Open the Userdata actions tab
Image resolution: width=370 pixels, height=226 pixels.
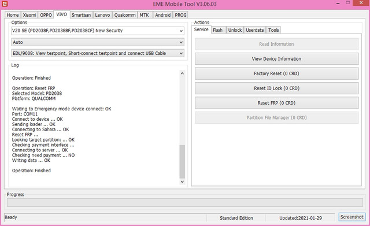point(255,30)
